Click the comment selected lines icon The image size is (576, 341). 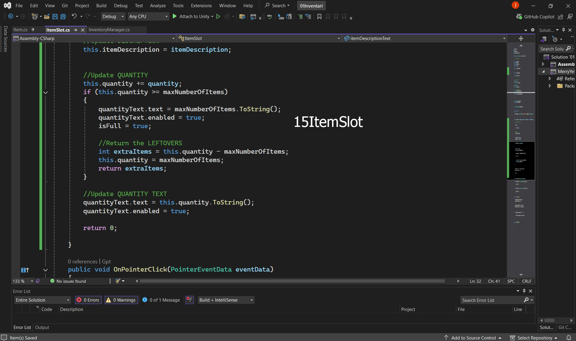click(300, 17)
